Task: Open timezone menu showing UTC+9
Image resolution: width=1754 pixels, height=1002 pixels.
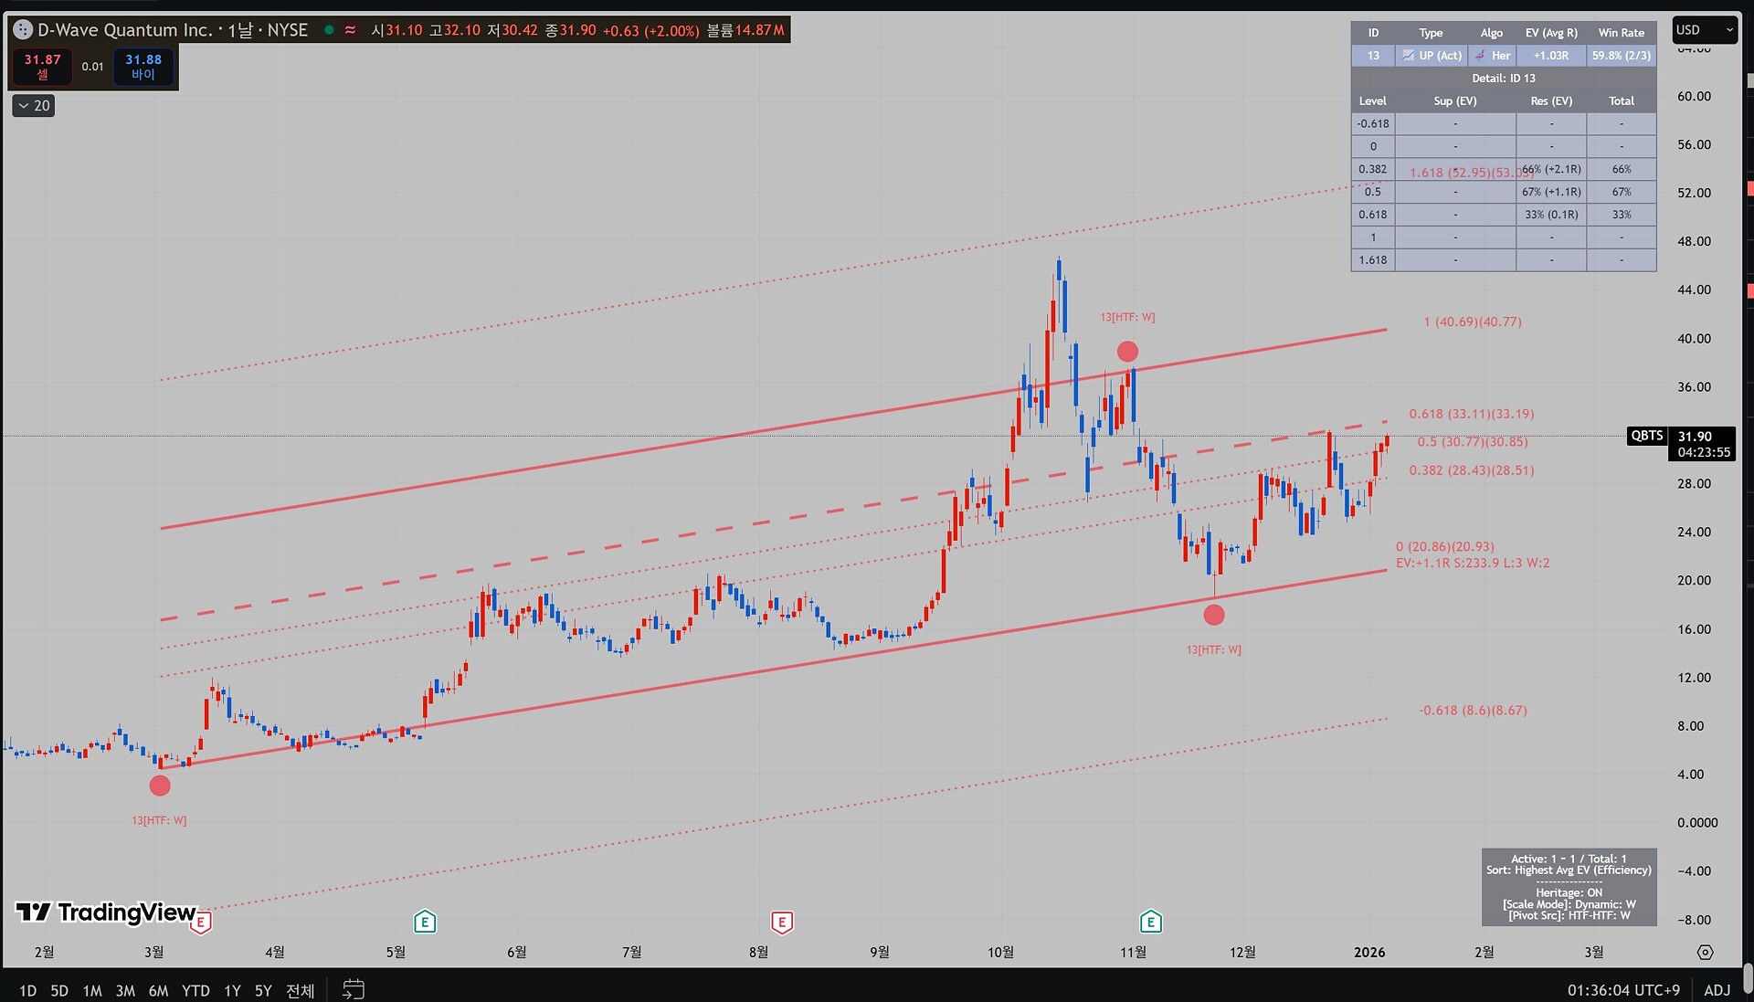Action: (x=1623, y=990)
